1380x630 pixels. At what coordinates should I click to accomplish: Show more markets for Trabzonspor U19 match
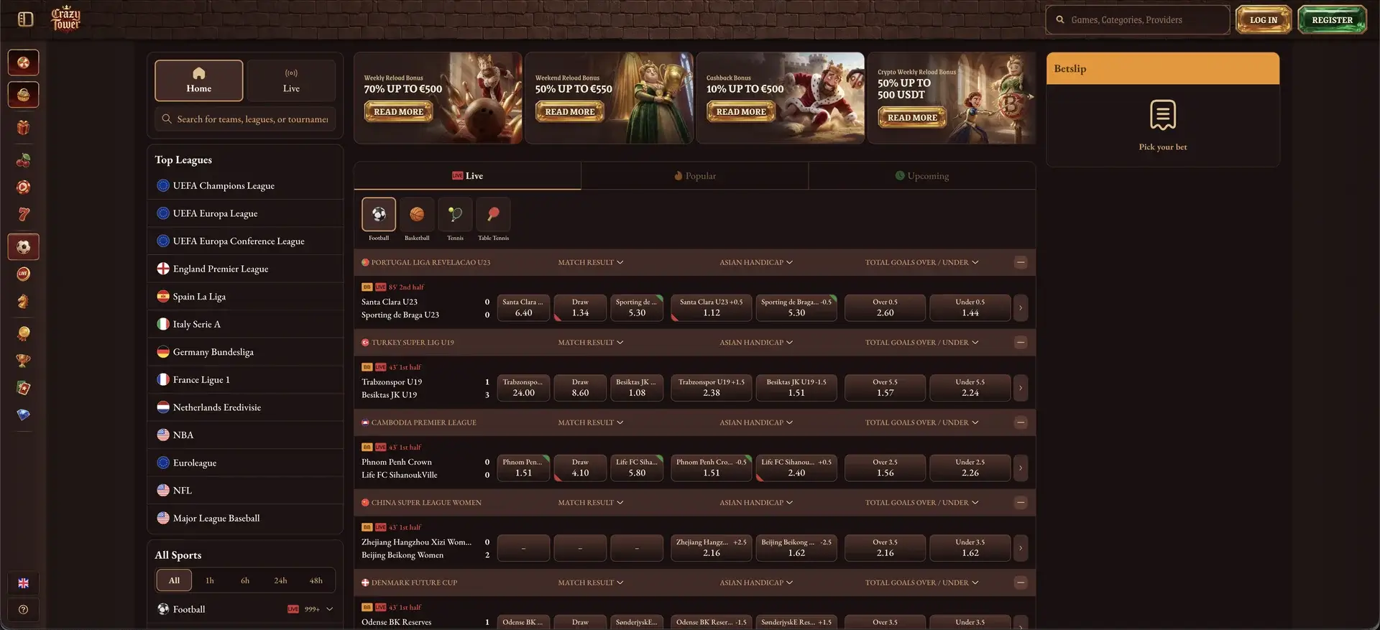pyautogui.click(x=1021, y=388)
